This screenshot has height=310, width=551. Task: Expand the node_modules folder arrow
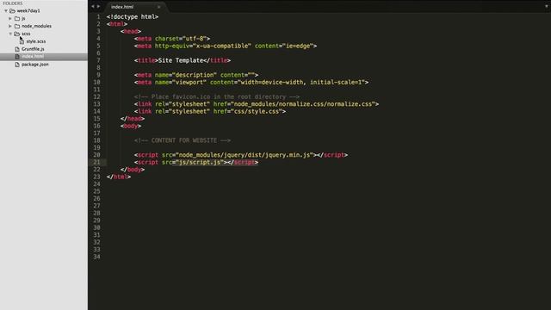tap(10, 26)
